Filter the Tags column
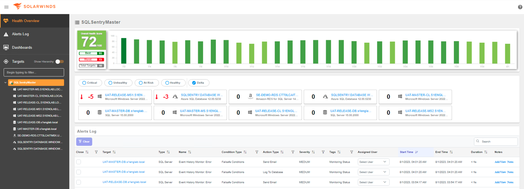 [352, 152]
